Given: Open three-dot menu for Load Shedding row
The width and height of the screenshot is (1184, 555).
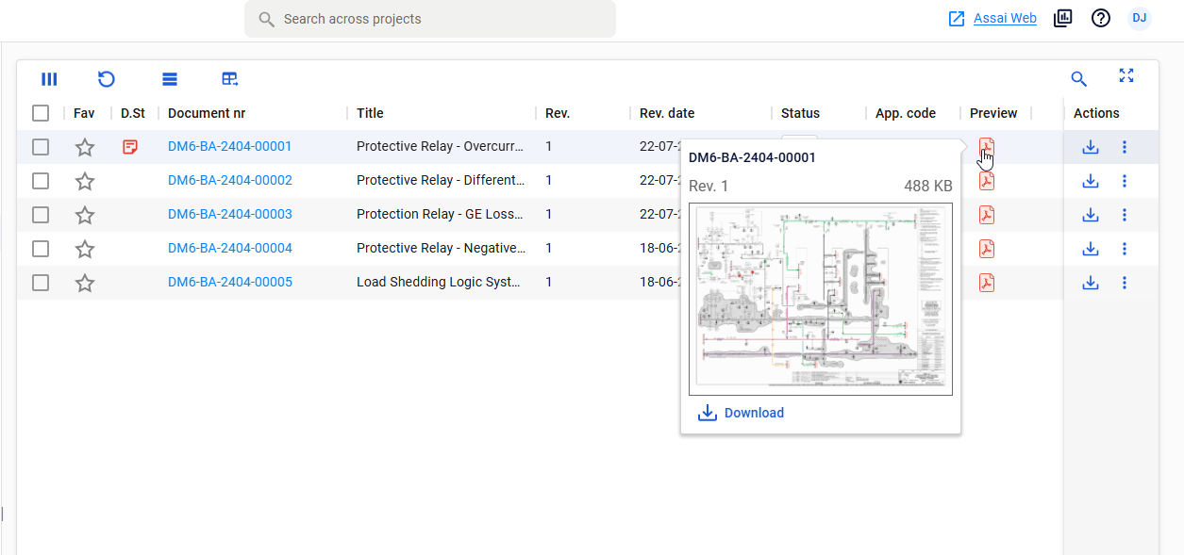Looking at the screenshot, I should 1125,283.
